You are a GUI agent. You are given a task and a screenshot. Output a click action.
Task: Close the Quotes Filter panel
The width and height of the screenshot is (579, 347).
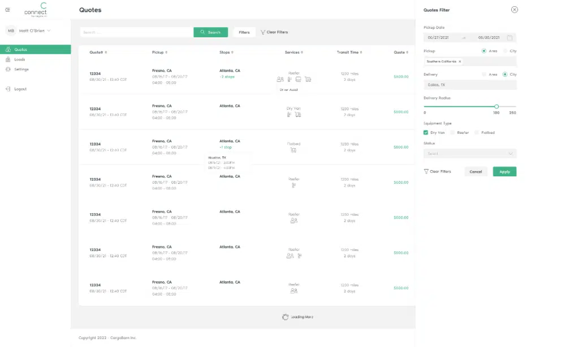click(514, 10)
